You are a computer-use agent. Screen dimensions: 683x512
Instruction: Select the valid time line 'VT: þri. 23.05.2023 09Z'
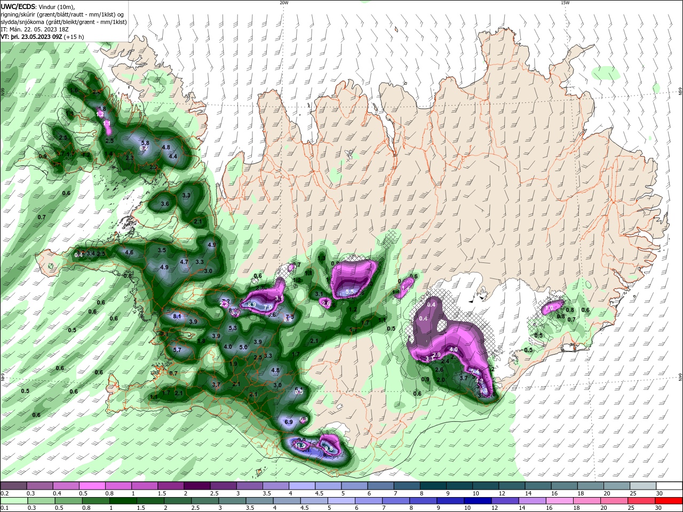coord(32,37)
